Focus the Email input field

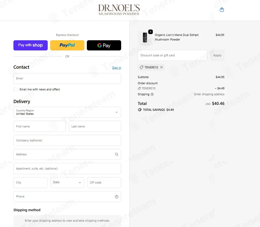pos(67,79)
